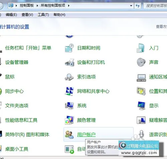Image resolution: width=167 pixels, height=159 pixels.
Task: Click the Sound (声音) speaker icon
Action: (x=141, y=62)
